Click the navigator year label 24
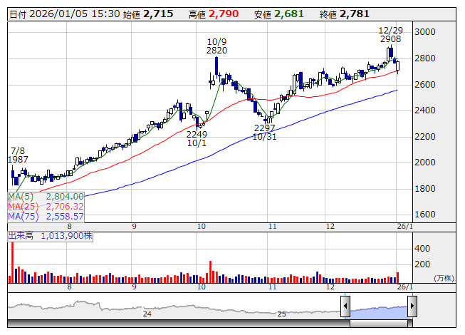Screen dimensions: 465x335 [147, 314]
